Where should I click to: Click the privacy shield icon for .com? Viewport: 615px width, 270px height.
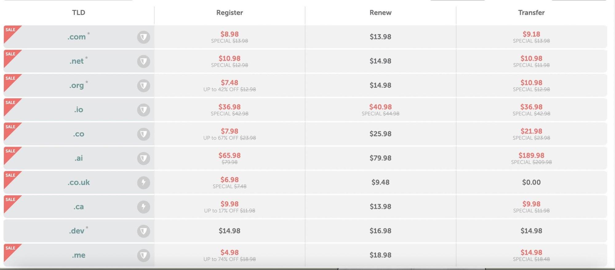click(x=143, y=37)
